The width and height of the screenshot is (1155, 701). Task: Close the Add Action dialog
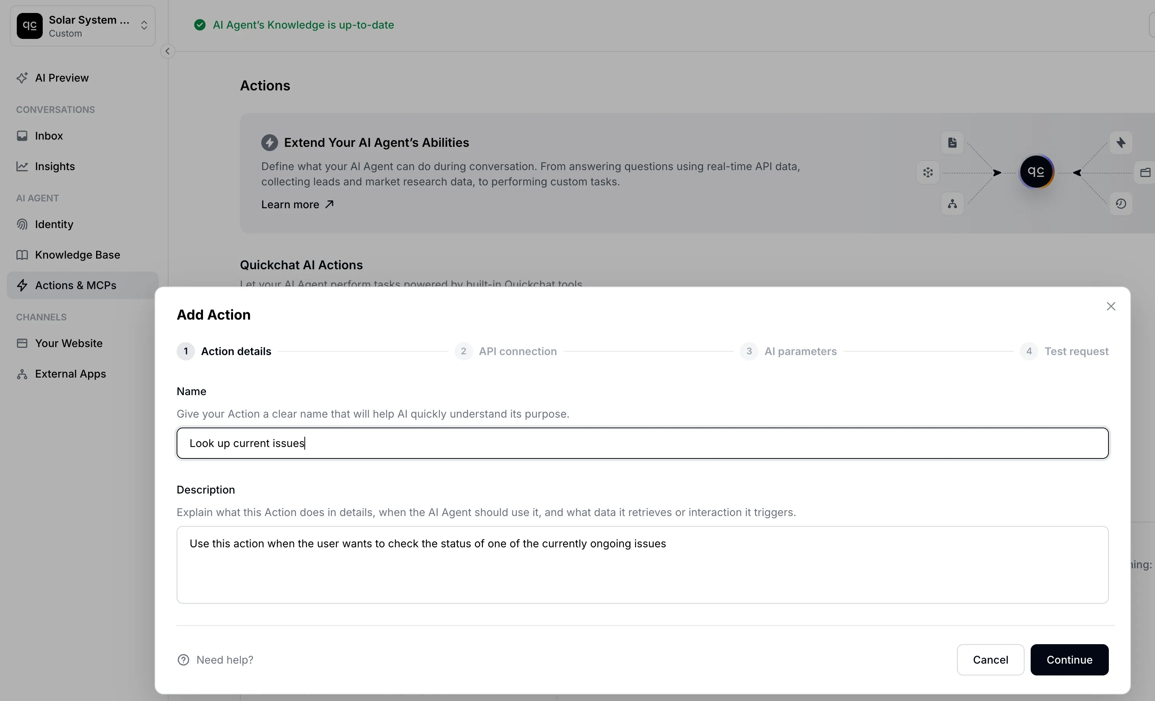point(1110,307)
